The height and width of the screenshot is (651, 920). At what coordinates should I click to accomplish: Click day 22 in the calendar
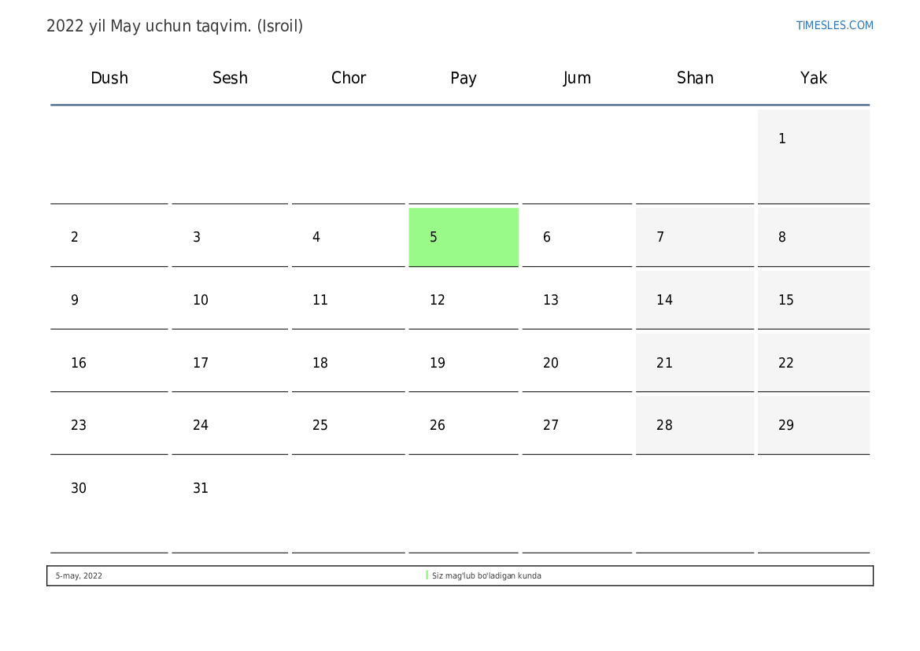(814, 363)
